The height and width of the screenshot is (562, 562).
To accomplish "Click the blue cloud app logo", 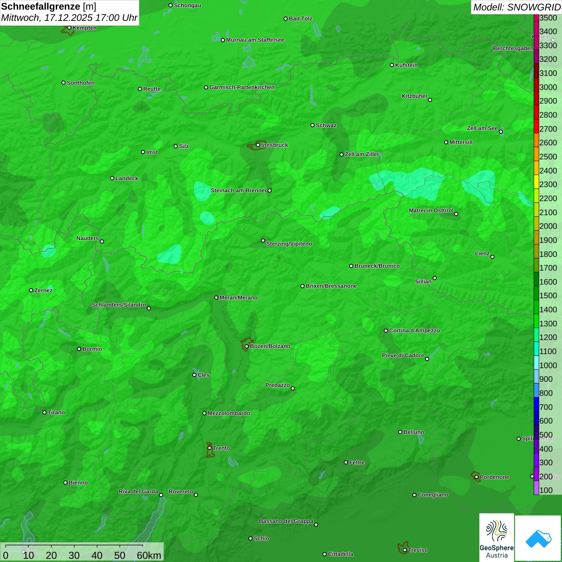I will (x=538, y=538).
